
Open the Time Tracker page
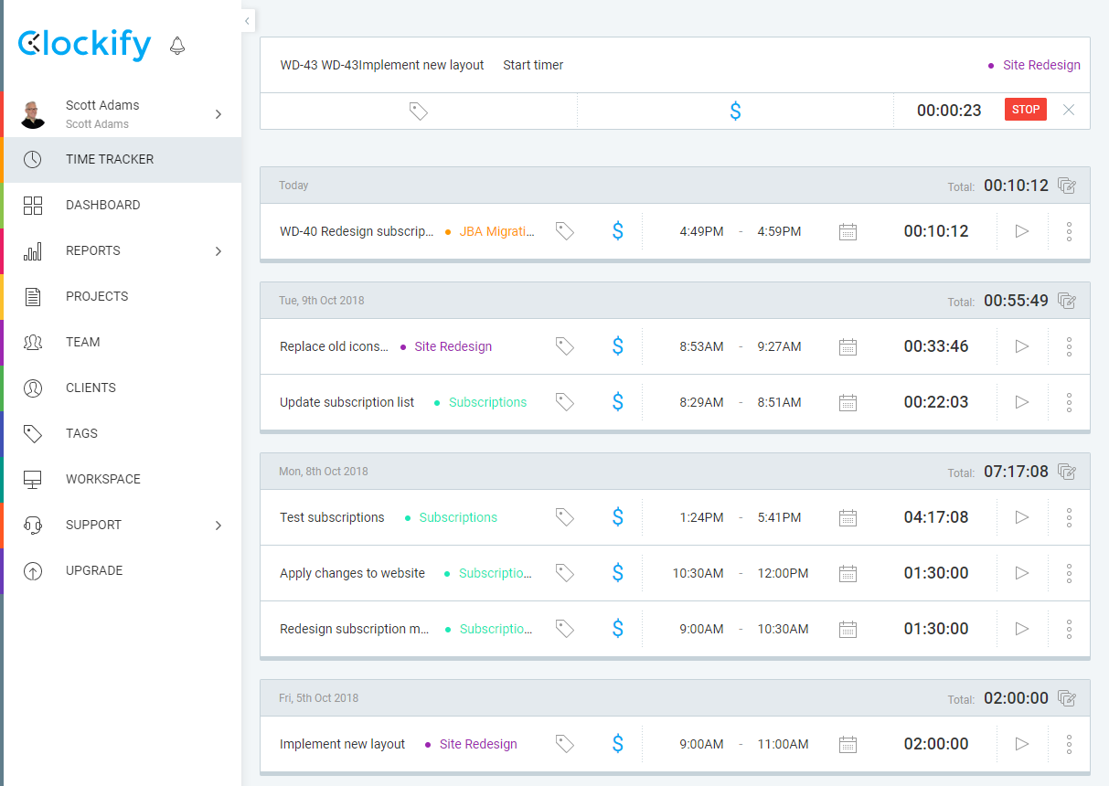(121, 159)
